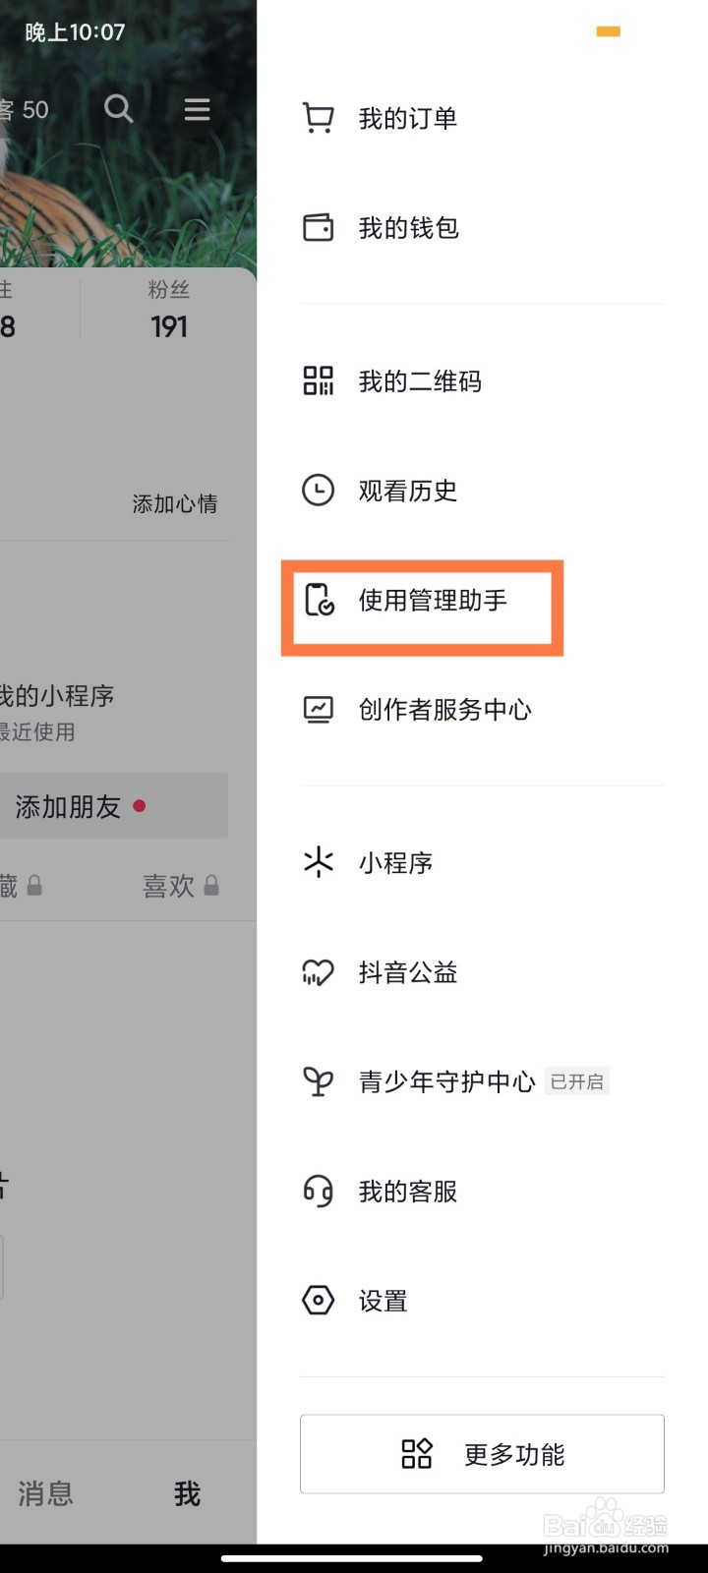Tap the wallet icon
Image resolution: width=708 pixels, height=1573 pixels.
(x=318, y=228)
